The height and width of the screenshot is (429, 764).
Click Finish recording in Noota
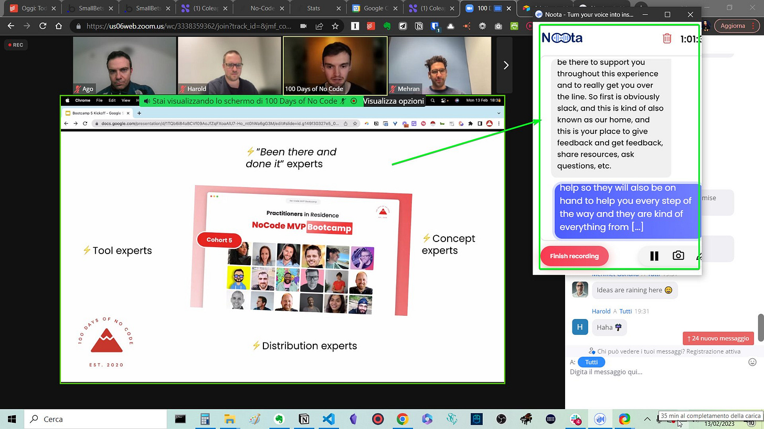[x=574, y=256]
